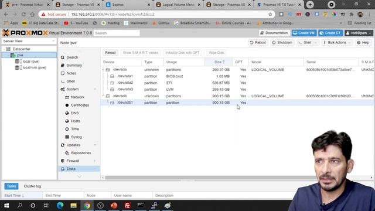Open a new browser tab
Viewport: 375px width, 211px height.
[310, 5]
